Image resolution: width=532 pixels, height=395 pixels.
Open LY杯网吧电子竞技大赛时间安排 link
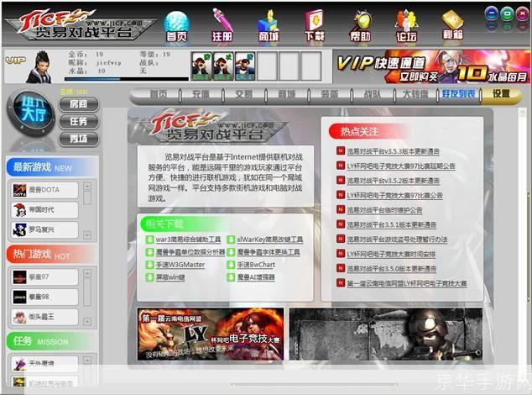click(x=391, y=254)
